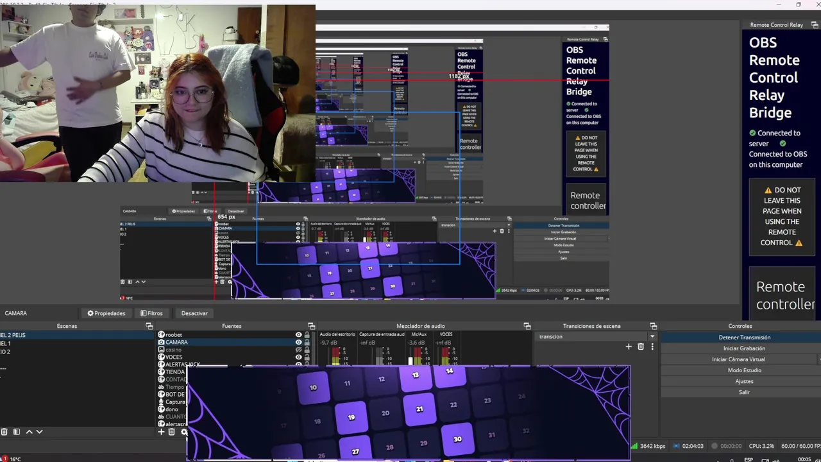Open the transcion transition dropdown
Screen dimensions: 821x462
pyautogui.click(x=597, y=336)
